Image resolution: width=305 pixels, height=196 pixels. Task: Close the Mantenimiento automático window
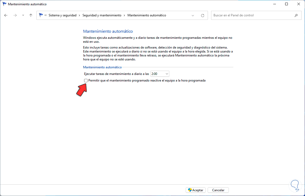click(x=299, y=4)
